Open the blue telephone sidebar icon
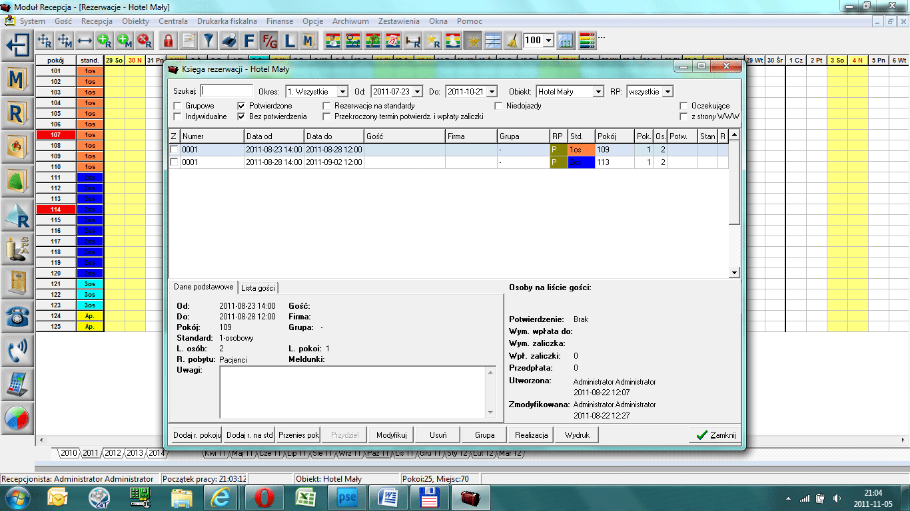 click(17, 317)
